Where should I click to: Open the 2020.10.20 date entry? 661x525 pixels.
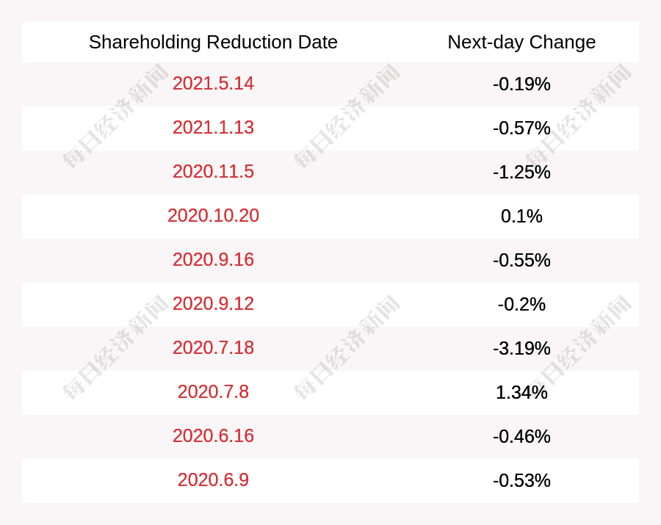[x=213, y=216]
